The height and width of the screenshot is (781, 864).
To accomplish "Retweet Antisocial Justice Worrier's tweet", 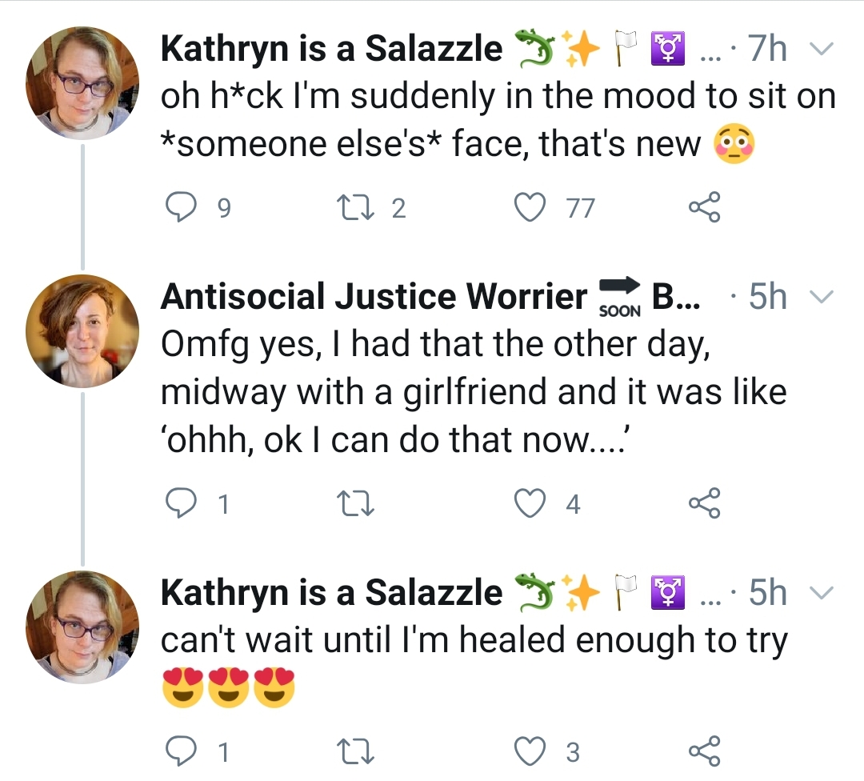I will click(355, 504).
